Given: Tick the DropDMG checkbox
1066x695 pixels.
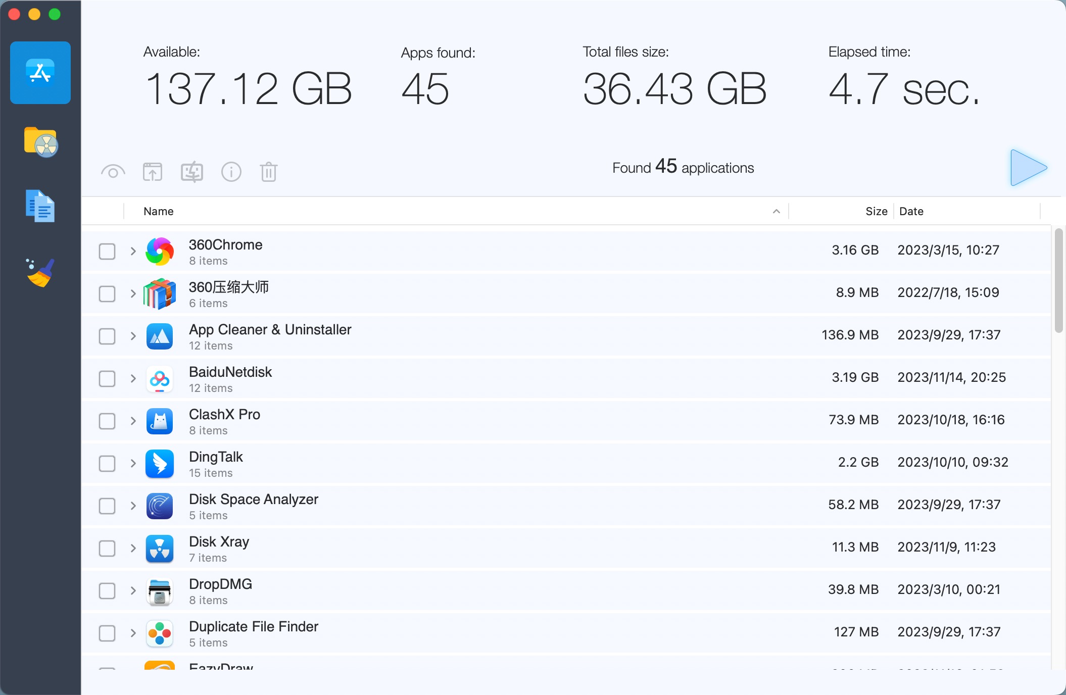Looking at the screenshot, I should pyautogui.click(x=107, y=591).
